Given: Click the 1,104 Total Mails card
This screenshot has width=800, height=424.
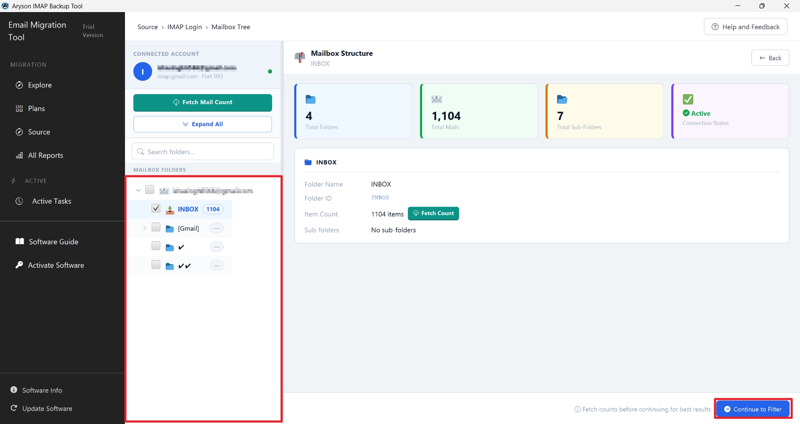Looking at the screenshot, I should (x=479, y=111).
